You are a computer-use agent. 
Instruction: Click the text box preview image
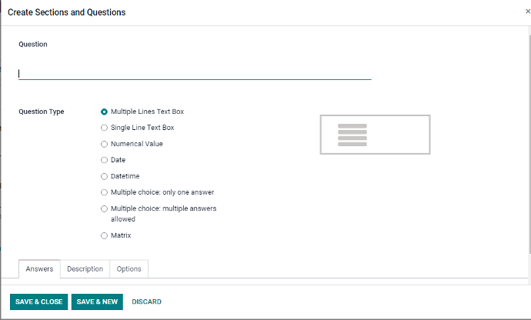point(375,135)
